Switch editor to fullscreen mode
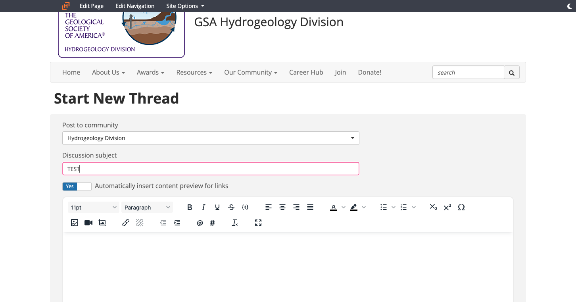The image size is (576, 302). coord(258,223)
